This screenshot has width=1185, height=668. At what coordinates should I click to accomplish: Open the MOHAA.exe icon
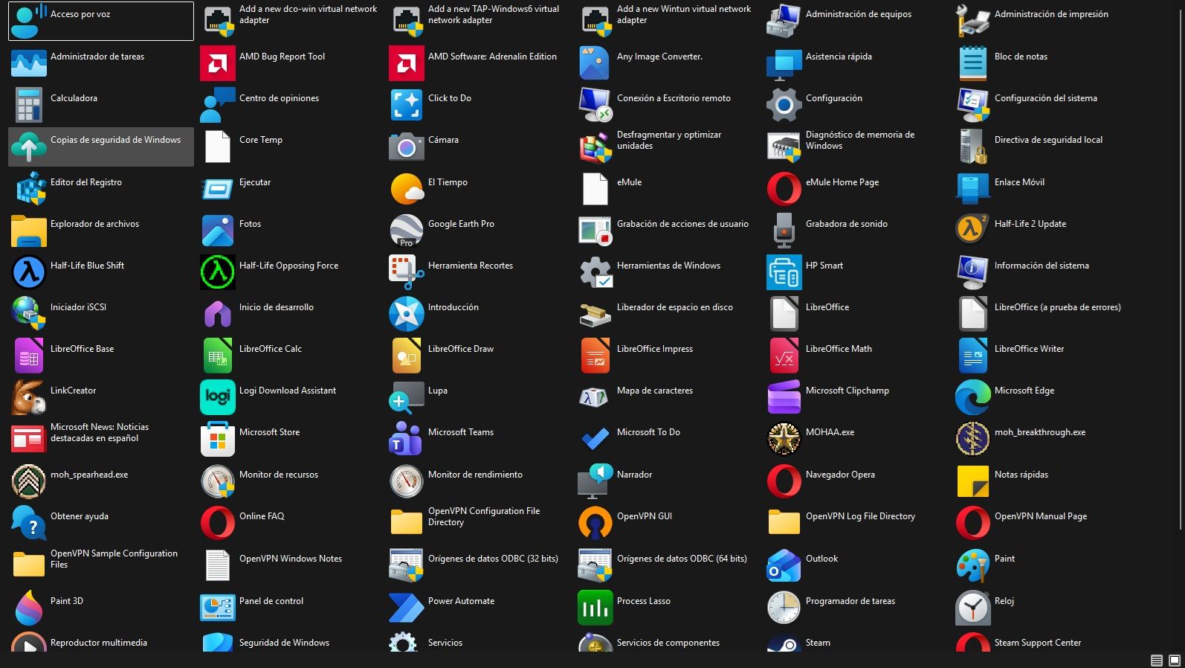coord(784,439)
